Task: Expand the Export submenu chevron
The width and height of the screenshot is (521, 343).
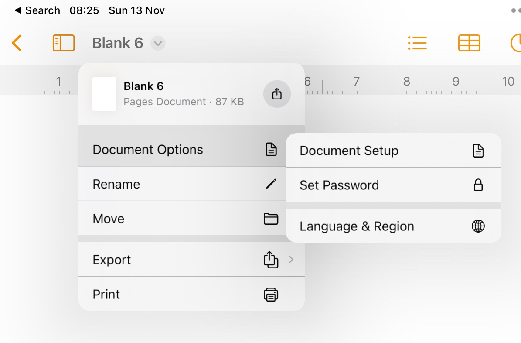Action: 291,260
